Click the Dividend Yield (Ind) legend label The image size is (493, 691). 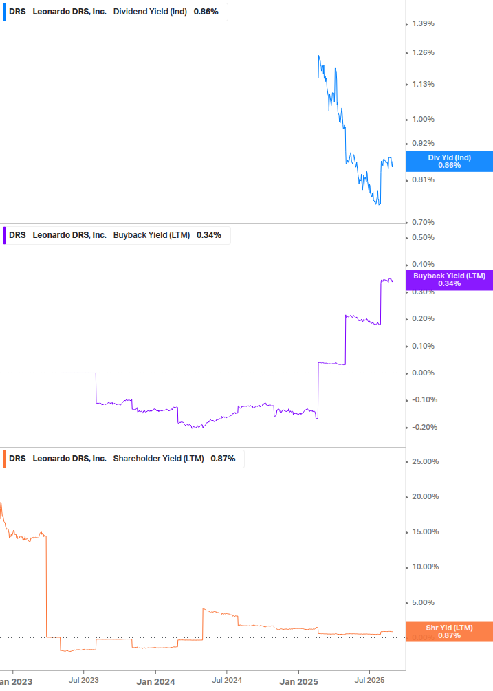[x=150, y=12]
